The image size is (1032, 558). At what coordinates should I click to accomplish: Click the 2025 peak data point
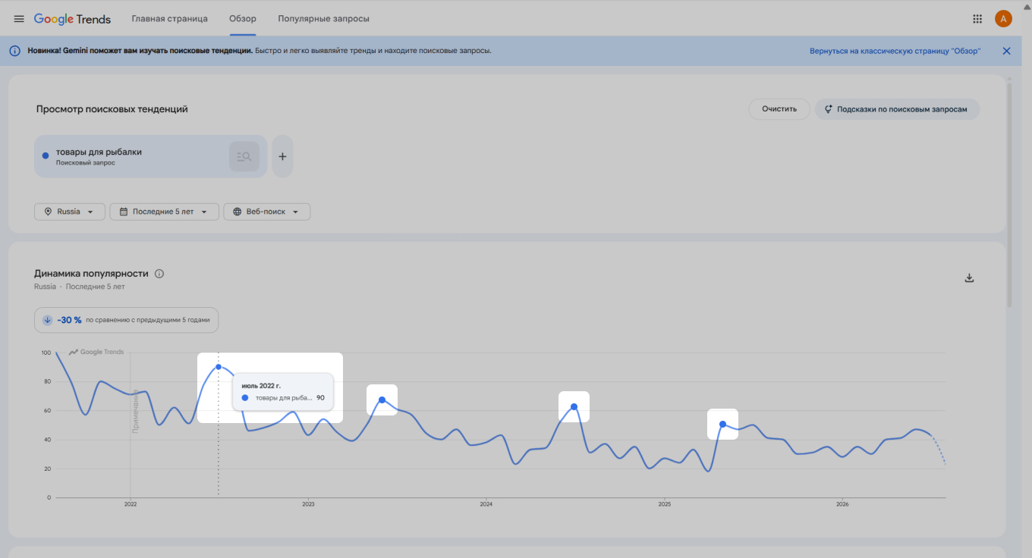point(722,425)
